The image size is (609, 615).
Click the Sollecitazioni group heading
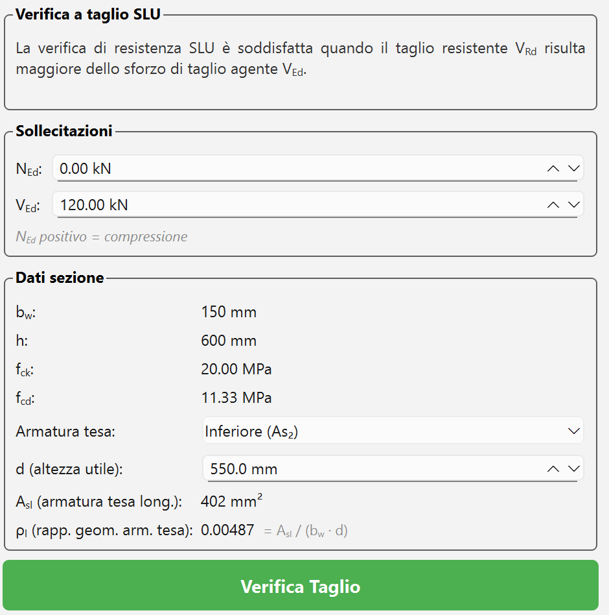point(64,131)
